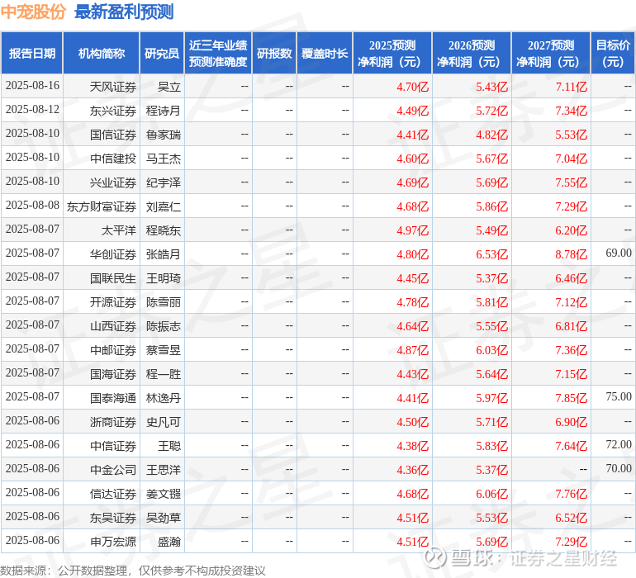Click the 2025-08-12 report date cell

pyautogui.click(x=32, y=109)
